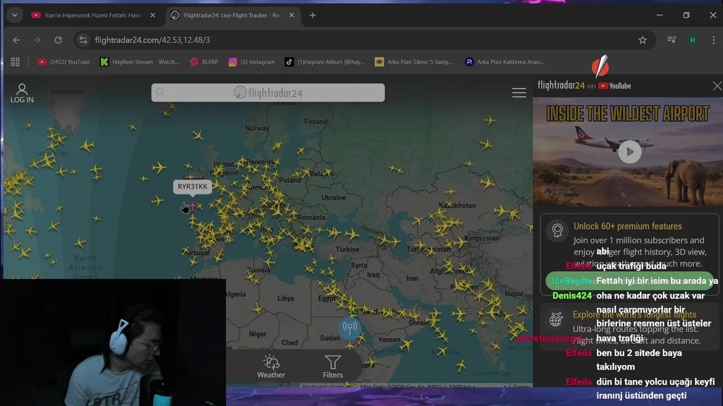Bookmark this page with the star icon
Viewport: 723px width, 406px height.
coord(642,40)
